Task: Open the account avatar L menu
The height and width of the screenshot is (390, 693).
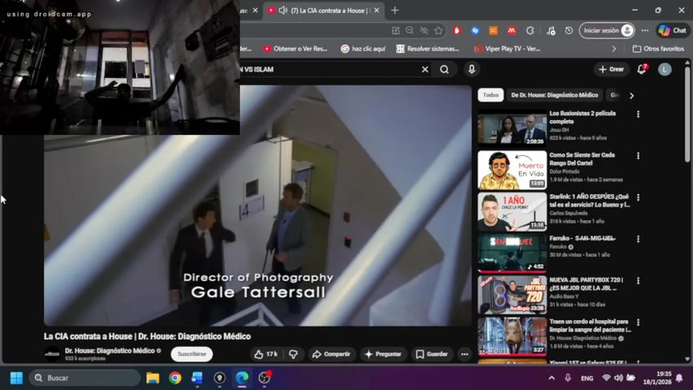Action: [665, 69]
